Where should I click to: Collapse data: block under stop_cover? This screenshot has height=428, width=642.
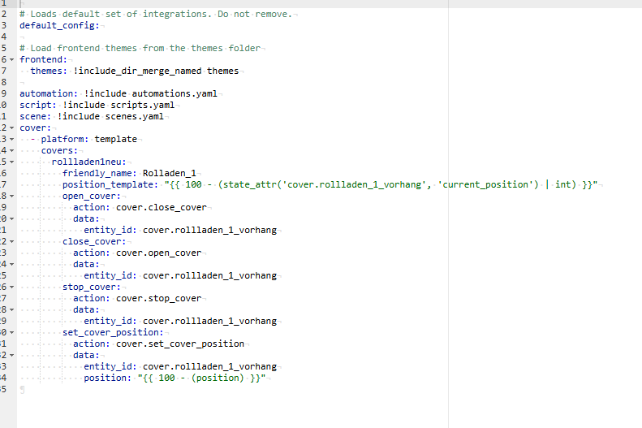pos(12,310)
